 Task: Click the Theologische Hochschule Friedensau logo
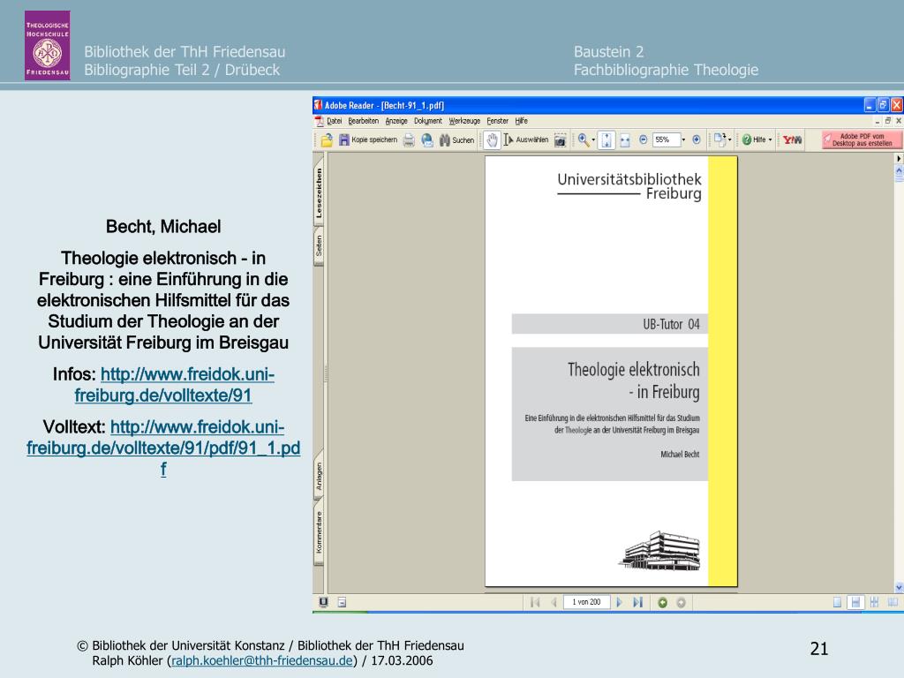coord(48,45)
